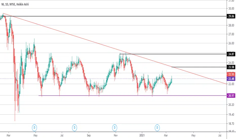Click the dividend marker between Jul and Sep
The width and height of the screenshot is (236, 139).
click(x=74, y=128)
